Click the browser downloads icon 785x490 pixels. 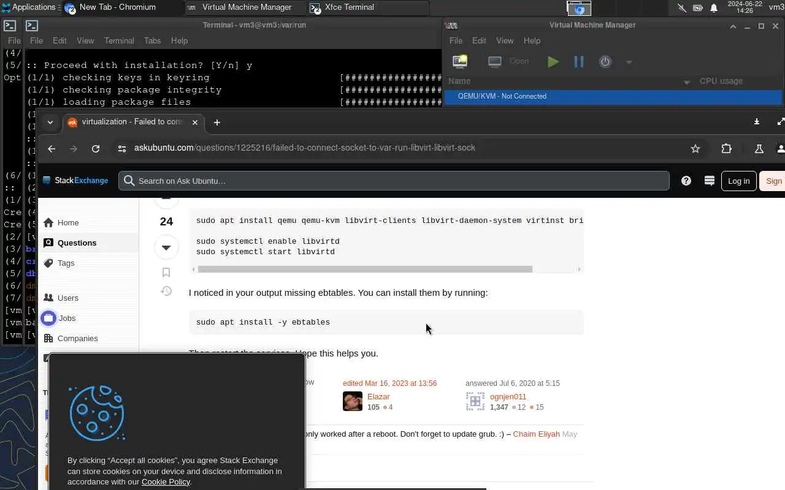757,122
